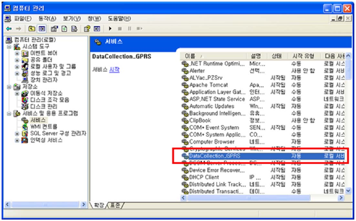Click the Refresh toolbar icon
Screen dimensions: 356x221
pyautogui.click(x=64, y=29)
